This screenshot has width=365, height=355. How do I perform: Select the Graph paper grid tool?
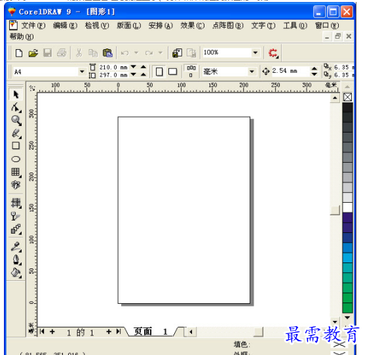(16, 173)
